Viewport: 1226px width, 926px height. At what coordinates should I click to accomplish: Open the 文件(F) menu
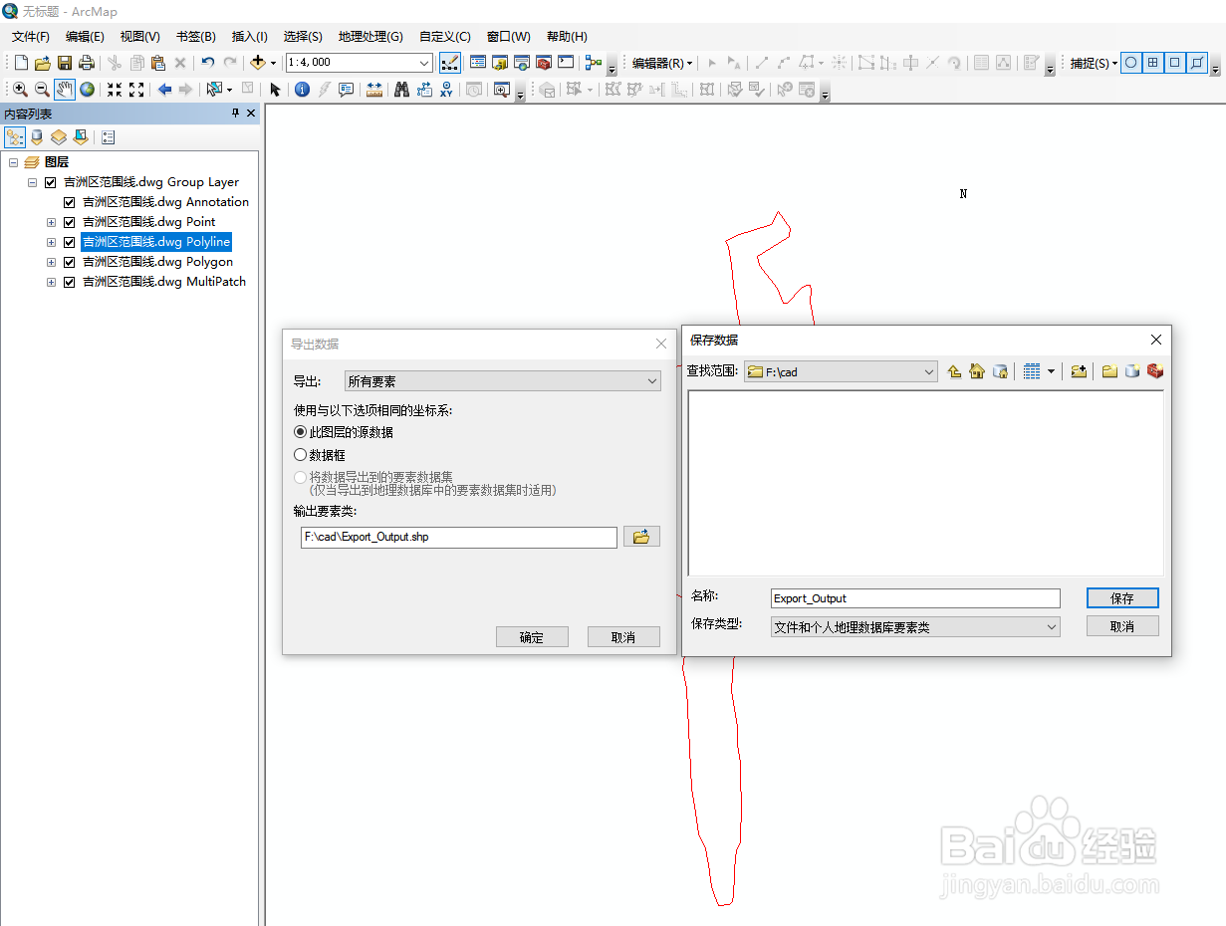coord(31,36)
